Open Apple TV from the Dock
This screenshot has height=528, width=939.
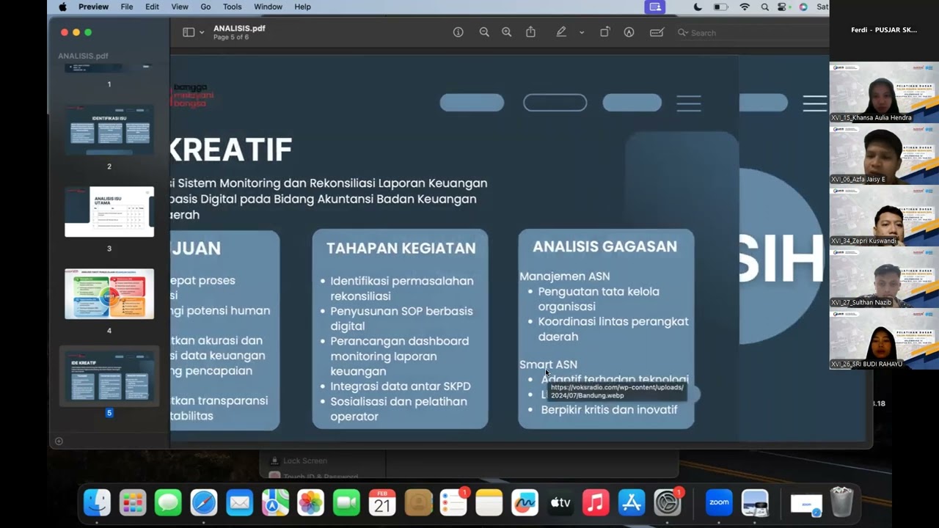coord(560,502)
